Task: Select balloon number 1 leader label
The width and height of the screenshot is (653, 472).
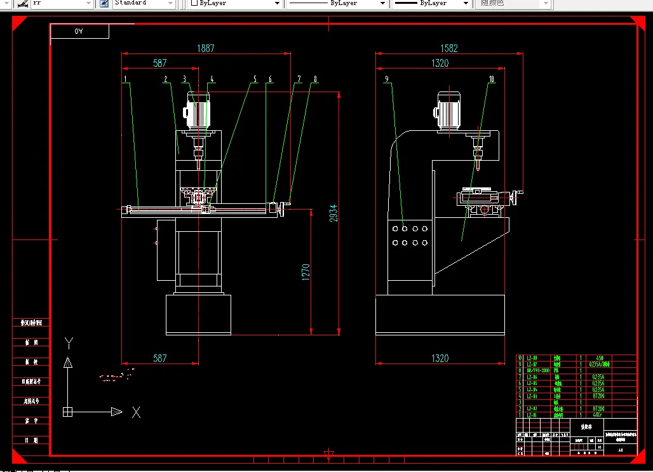Action: pos(125,79)
